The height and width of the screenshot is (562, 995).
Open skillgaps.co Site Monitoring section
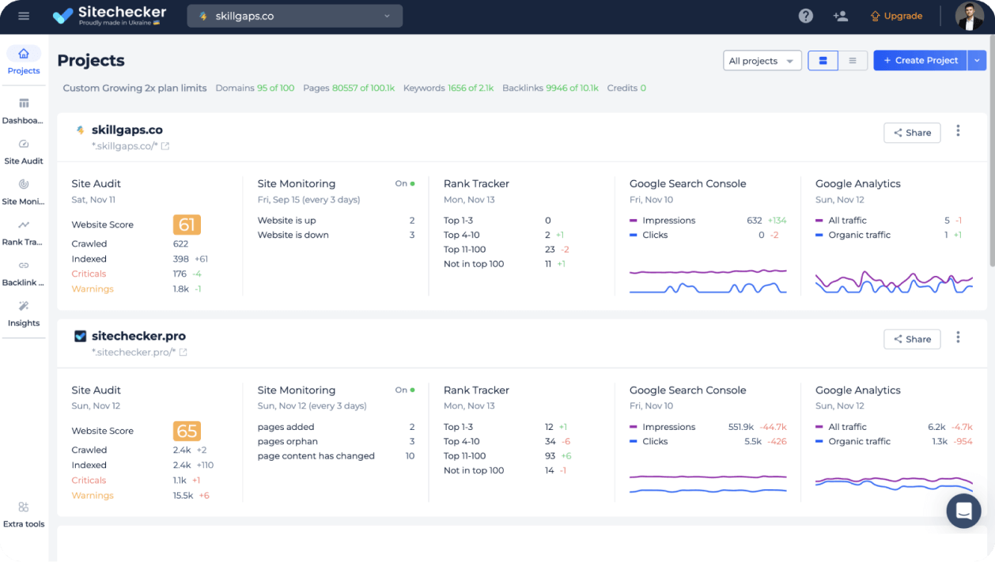click(x=297, y=184)
